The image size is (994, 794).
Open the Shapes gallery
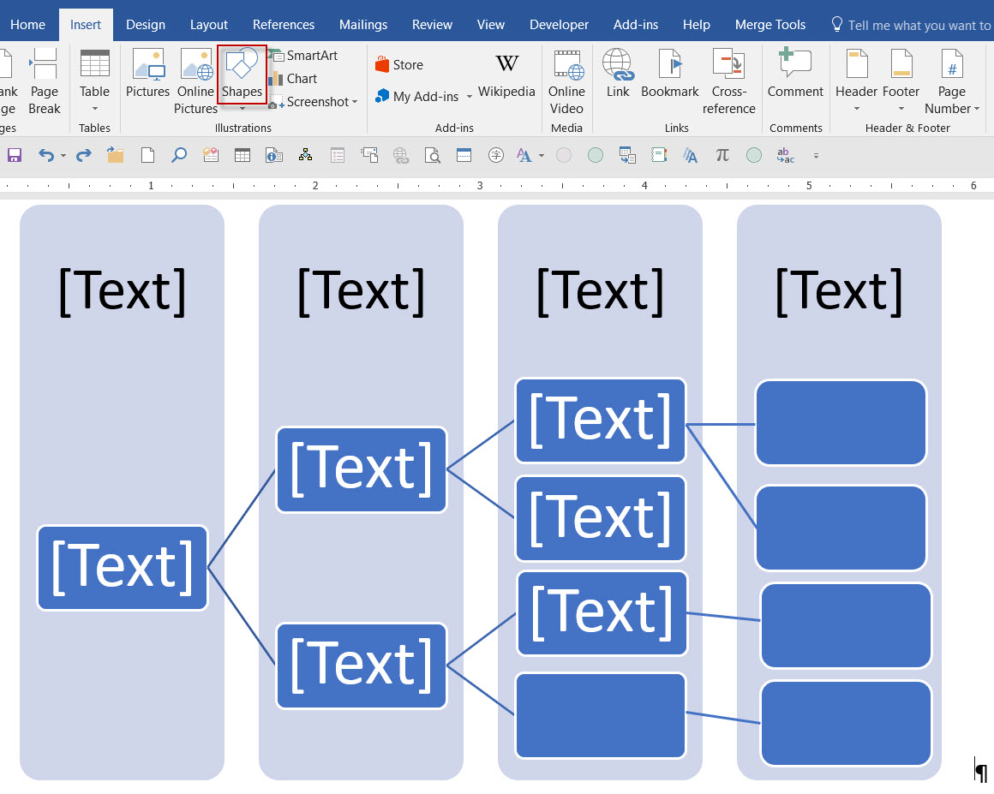[x=242, y=77]
